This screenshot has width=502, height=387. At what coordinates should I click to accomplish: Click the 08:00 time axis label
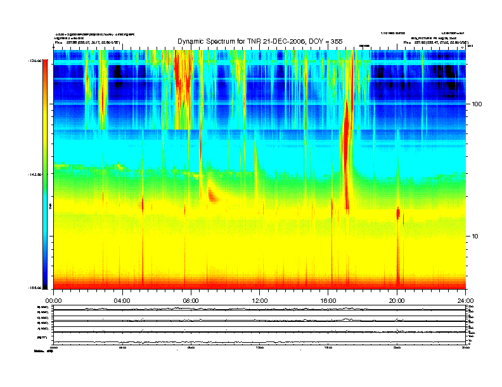pyautogui.click(x=191, y=301)
